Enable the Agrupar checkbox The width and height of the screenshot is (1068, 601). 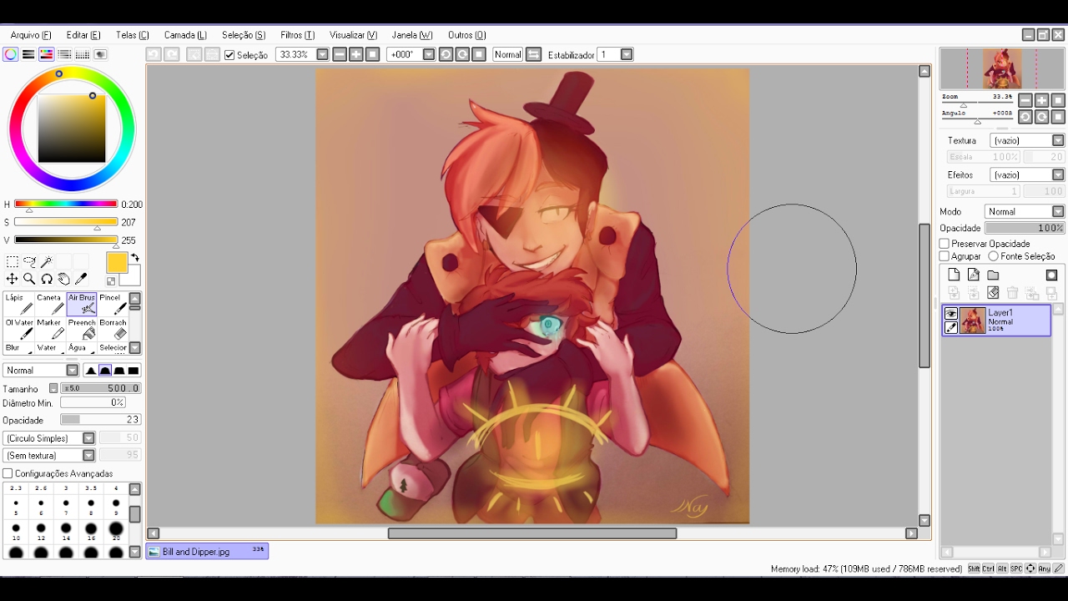[x=945, y=256]
